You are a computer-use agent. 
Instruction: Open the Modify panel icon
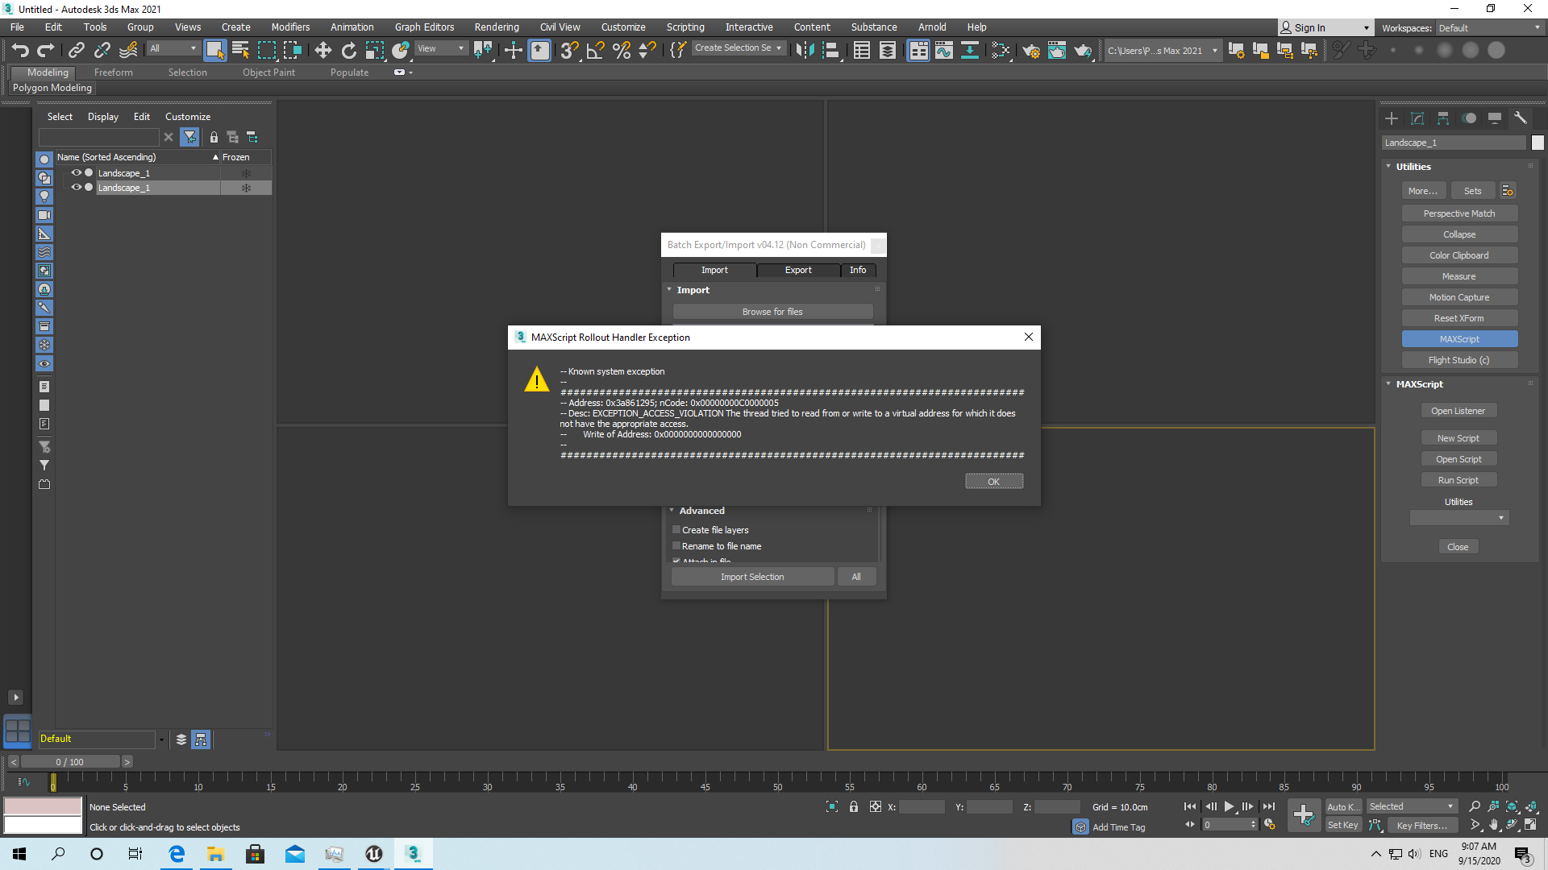pyautogui.click(x=1417, y=118)
